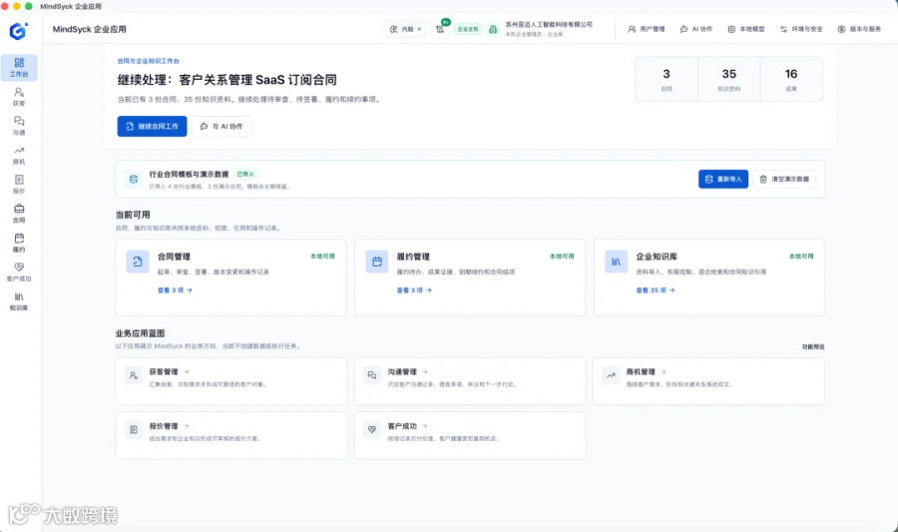Image resolution: width=898 pixels, height=532 pixels.
Task: Click the 行业合同模板与演示数据 database icon
Action: tap(134, 180)
